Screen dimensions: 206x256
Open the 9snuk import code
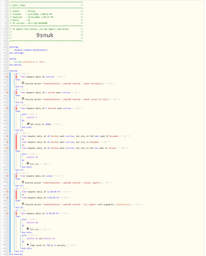pos(45,35)
